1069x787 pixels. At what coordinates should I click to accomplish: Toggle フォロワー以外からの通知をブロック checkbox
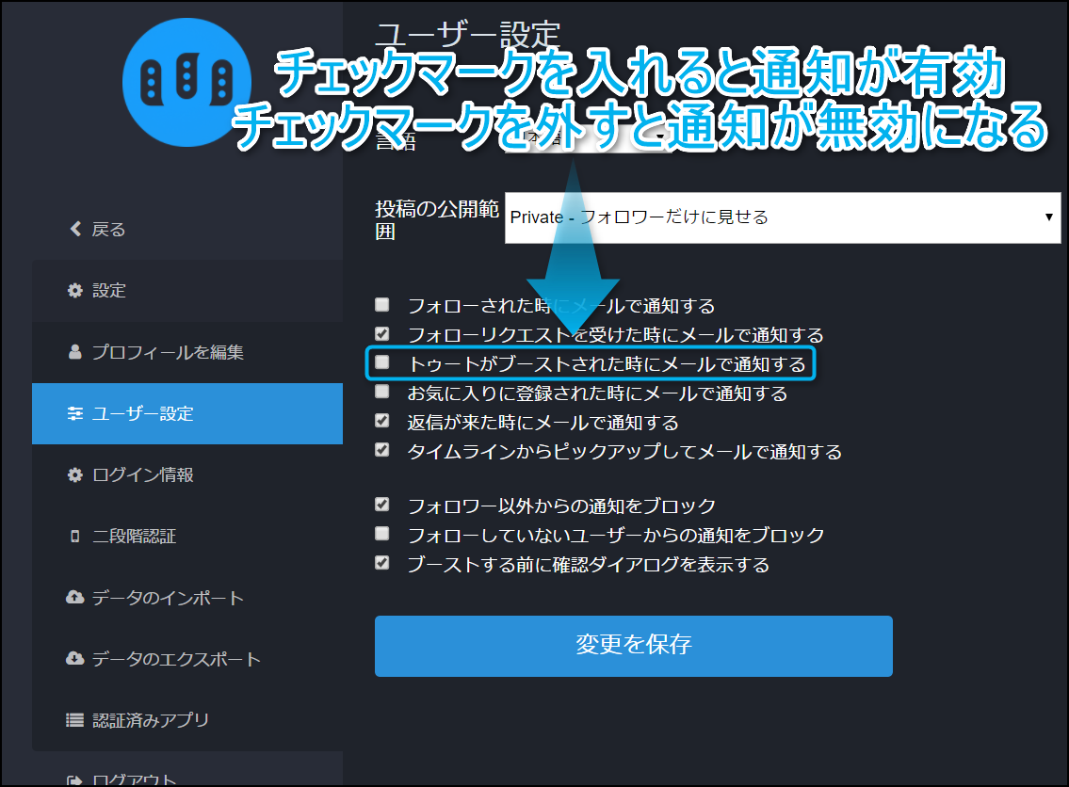click(x=381, y=505)
